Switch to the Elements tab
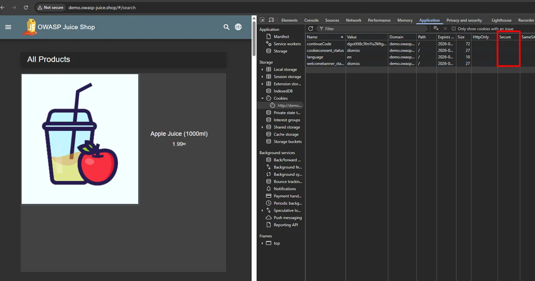The width and height of the screenshot is (535, 281). 289,20
